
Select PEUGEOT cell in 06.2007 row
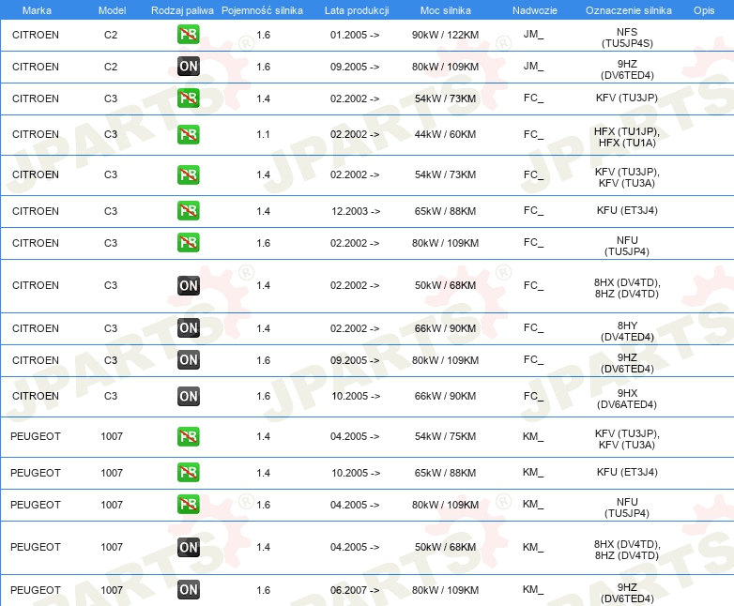click(x=36, y=590)
